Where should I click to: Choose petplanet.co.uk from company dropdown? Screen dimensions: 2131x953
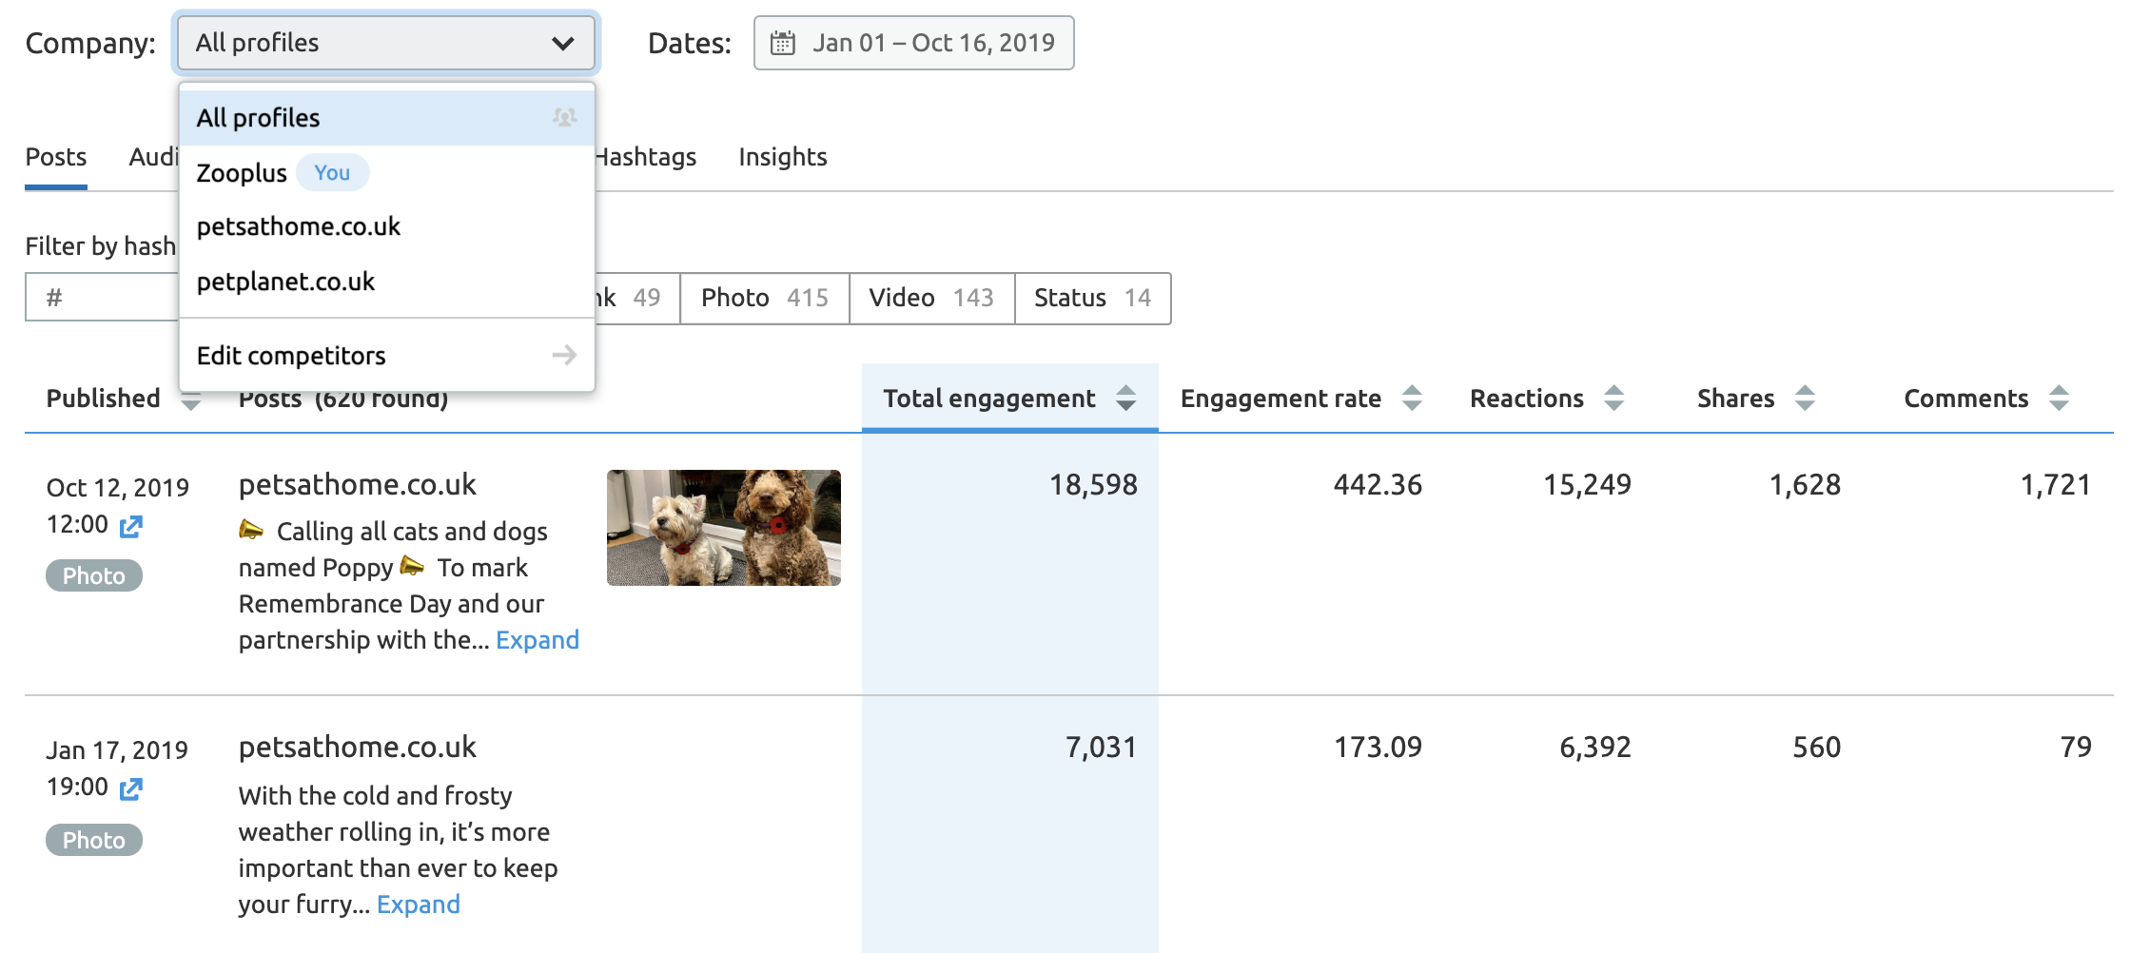coord(386,282)
